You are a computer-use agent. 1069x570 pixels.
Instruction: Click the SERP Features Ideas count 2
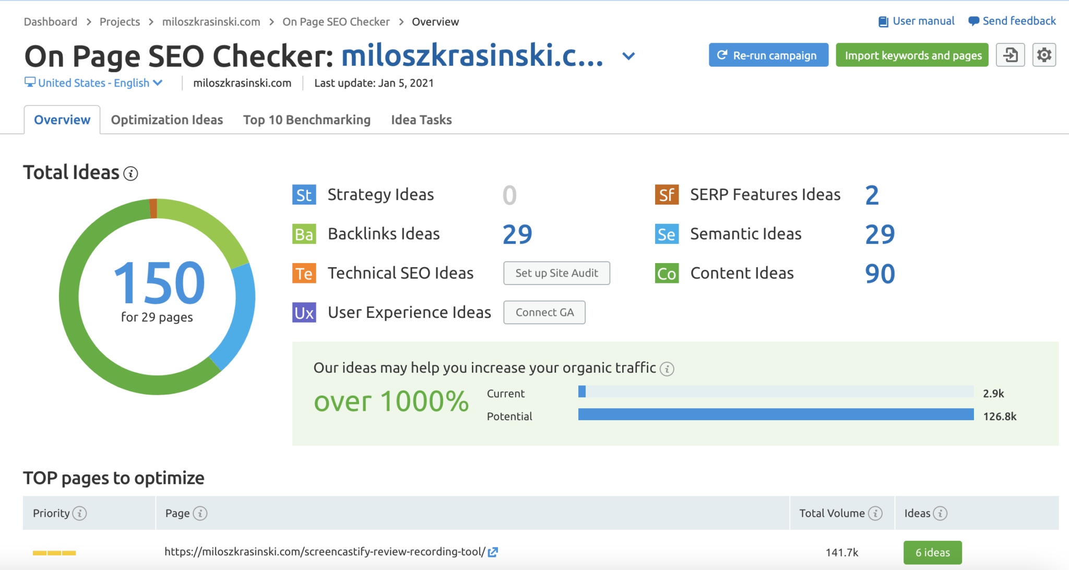(x=872, y=195)
